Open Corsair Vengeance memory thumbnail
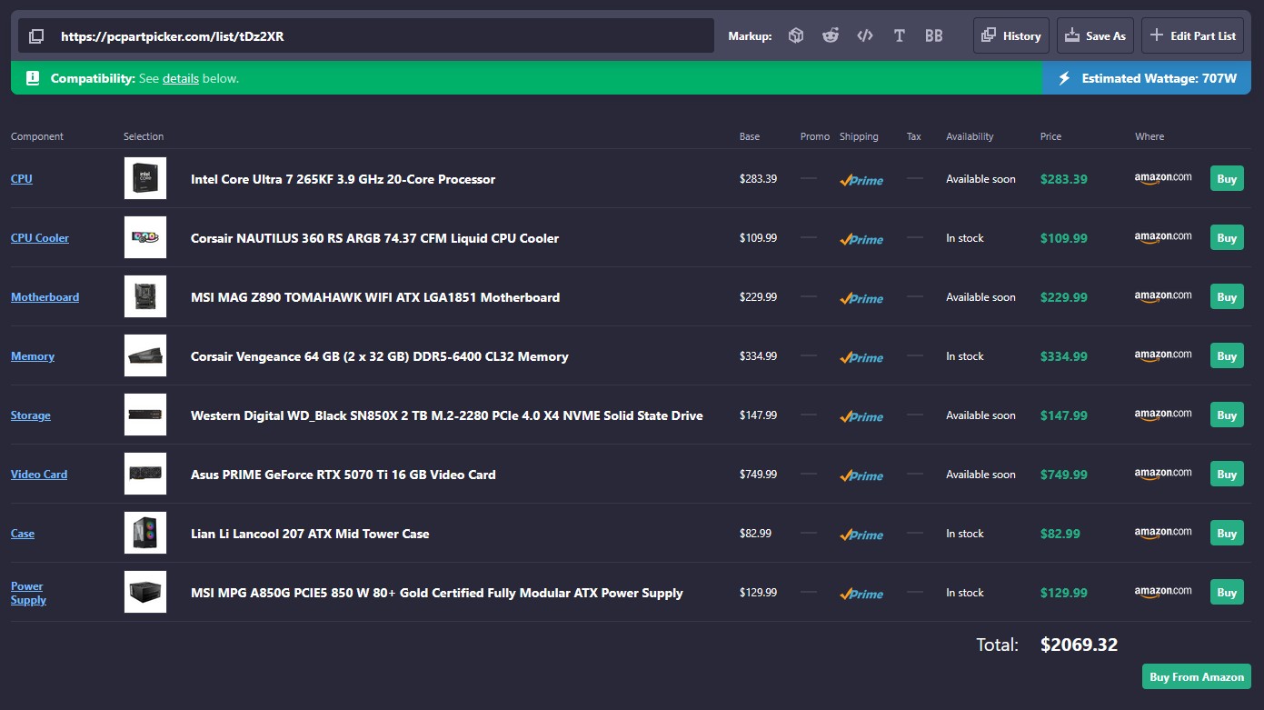Image resolution: width=1264 pixels, height=710 pixels. [x=145, y=355]
